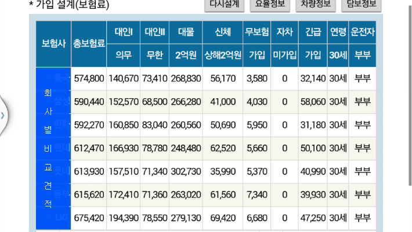412x232 pixels.
Task: Click the value 152,570
Action: [124, 102]
